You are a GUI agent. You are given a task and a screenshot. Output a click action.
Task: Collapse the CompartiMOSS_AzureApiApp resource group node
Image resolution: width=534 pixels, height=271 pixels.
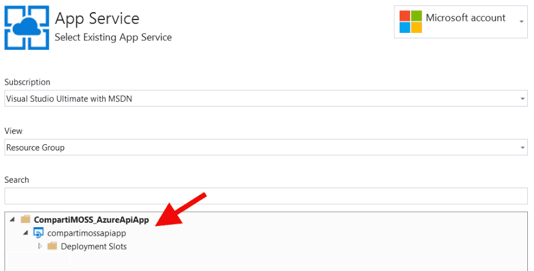pos(12,219)
